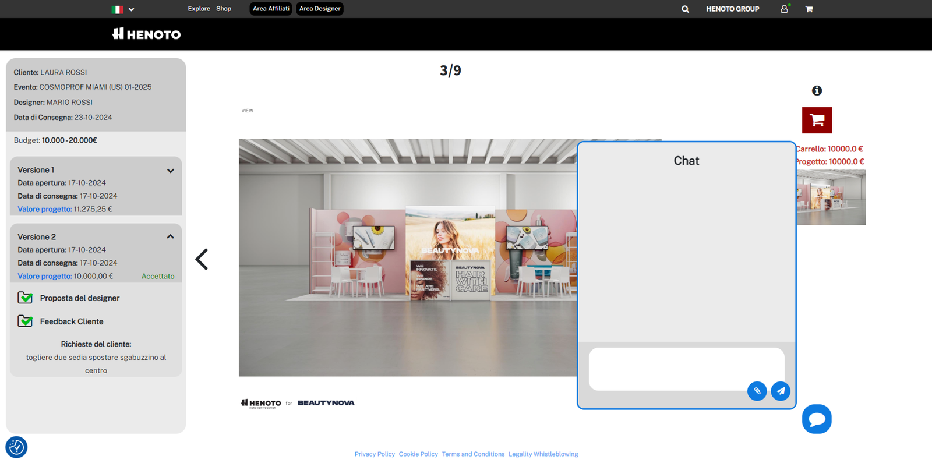Image resolution: width=932 pixels, height=463 pixels.
Task: Toggle the Proposta del designer checkbox
Action: pyautogui.click(x=25, y=298)
